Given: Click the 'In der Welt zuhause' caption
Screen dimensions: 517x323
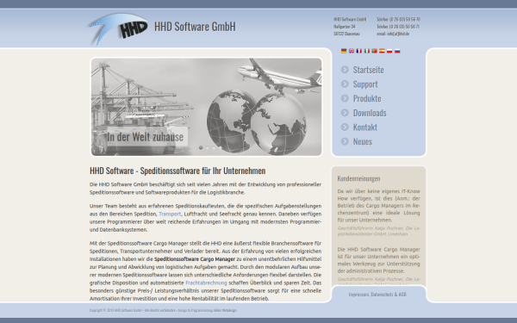Looking at the screenshot, I should [x=145, y=137].
